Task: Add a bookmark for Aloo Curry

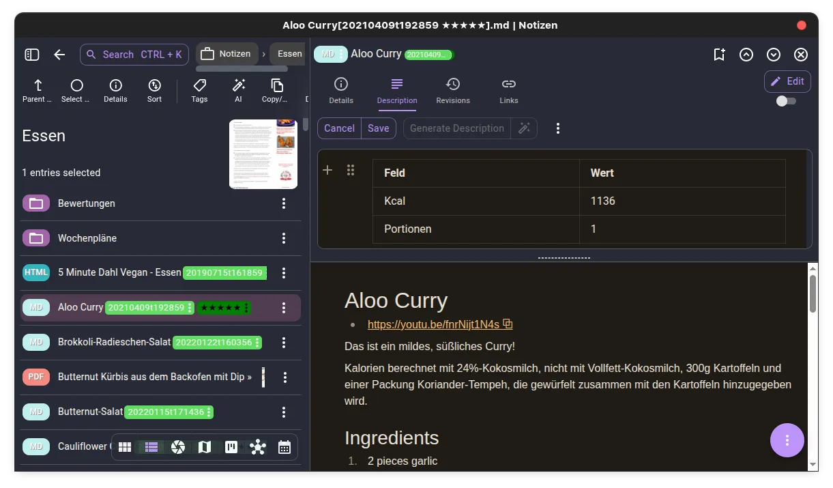Action: coord(719,55)
